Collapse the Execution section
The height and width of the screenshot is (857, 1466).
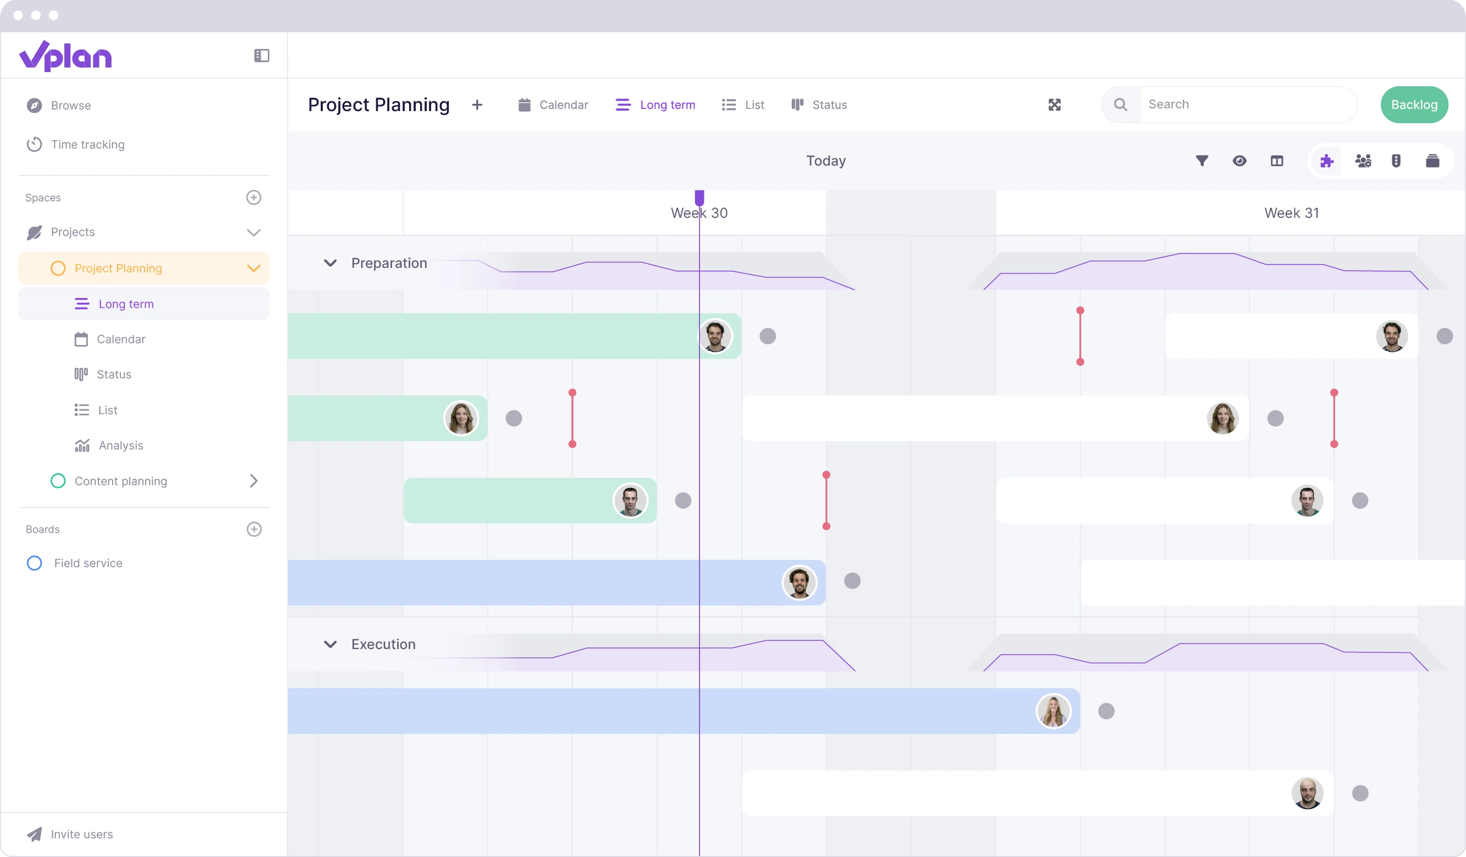click(x=330, y=644)
